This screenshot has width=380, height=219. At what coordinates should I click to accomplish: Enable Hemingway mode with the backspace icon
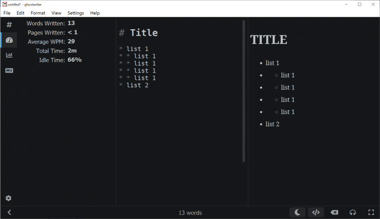(x=334, y=212)
